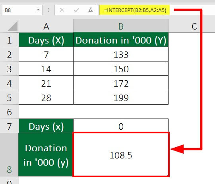Image resolution: width=215 pixels, height=184 pixels.
Task: Select cell containing 133
Action: (x=121, y=54)
